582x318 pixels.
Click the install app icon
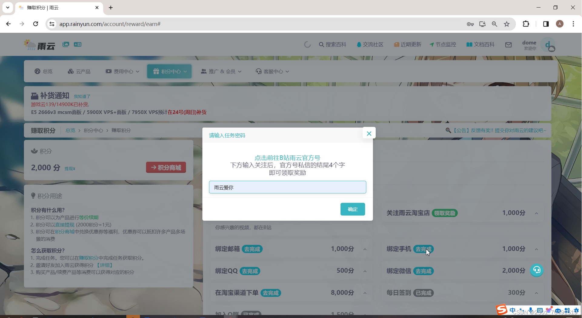point(482,24)
